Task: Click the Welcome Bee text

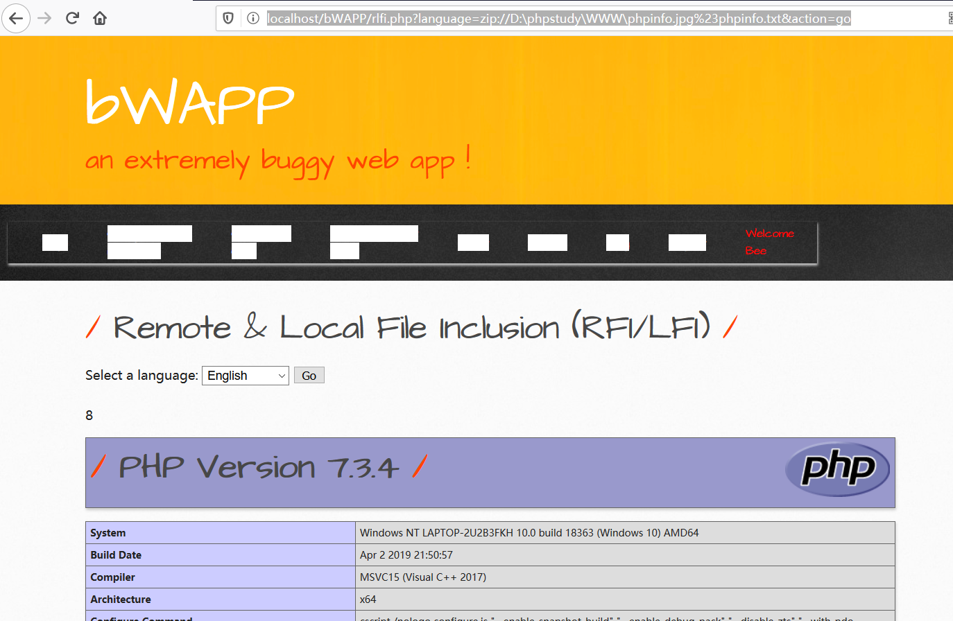Action: click(x=770, y=242)
